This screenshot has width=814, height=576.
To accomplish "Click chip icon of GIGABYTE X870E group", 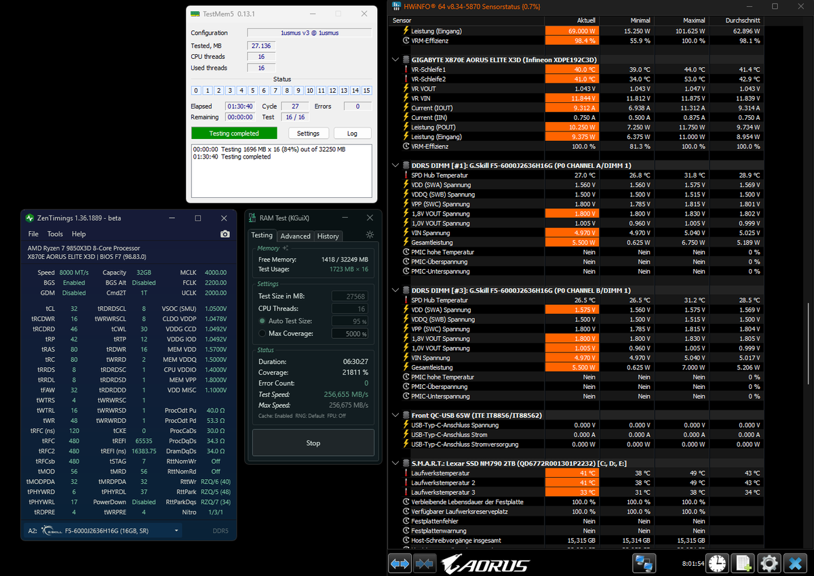I will tap(406, 60).
